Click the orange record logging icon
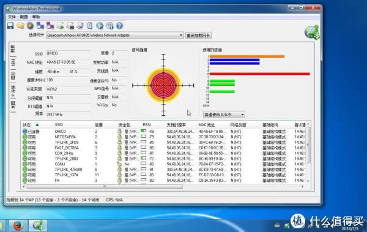The height and width of the screenshot is (232, 367). [x=30, y=26]
